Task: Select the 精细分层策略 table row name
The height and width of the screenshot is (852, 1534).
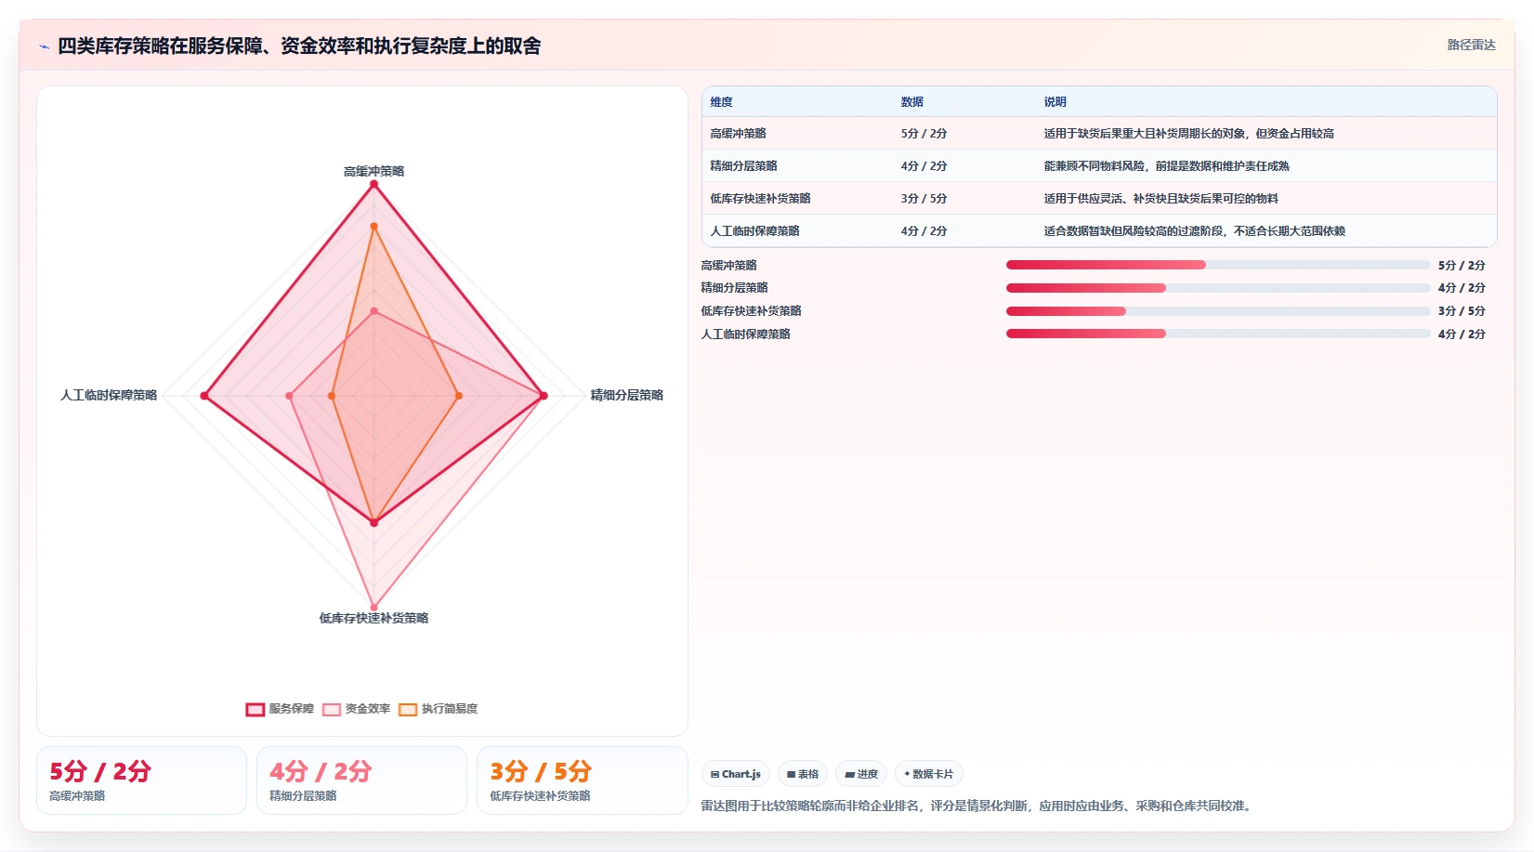Action: click(x=743, y=166)
